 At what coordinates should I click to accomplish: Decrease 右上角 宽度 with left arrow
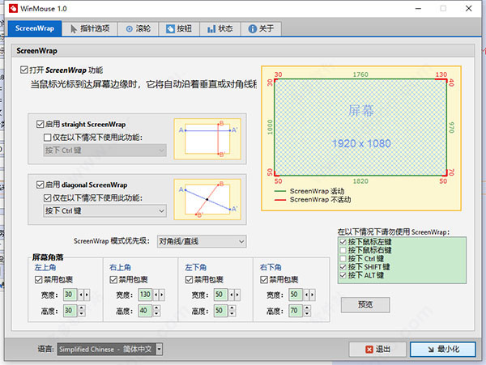(156, 295)
